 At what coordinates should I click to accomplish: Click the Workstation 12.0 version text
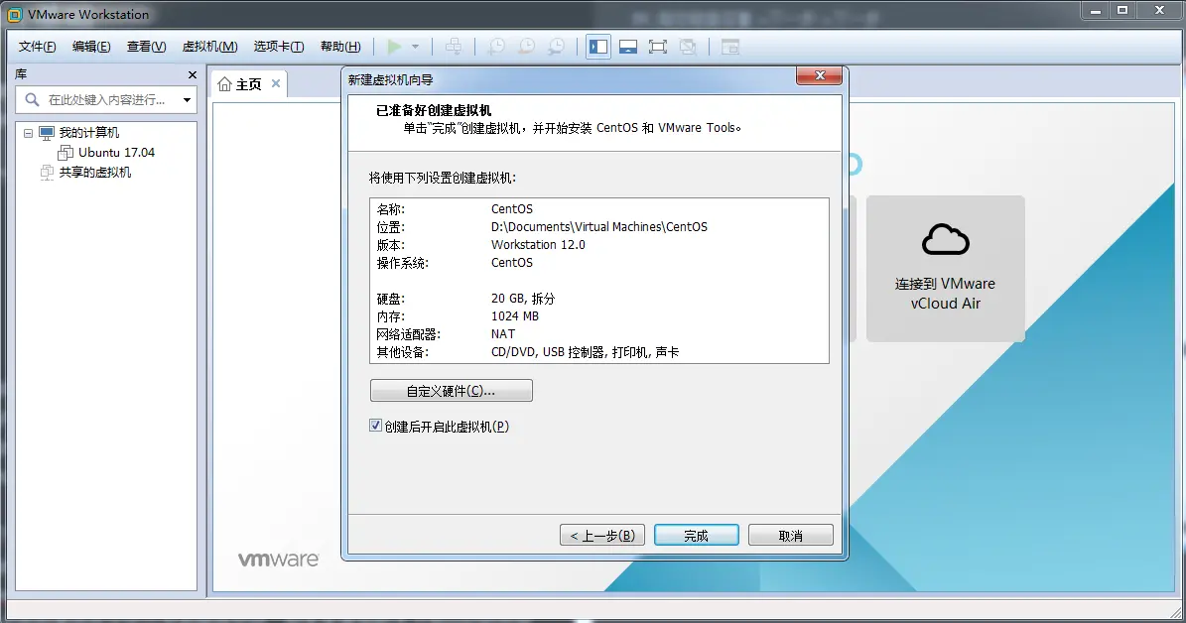point(538,245)
